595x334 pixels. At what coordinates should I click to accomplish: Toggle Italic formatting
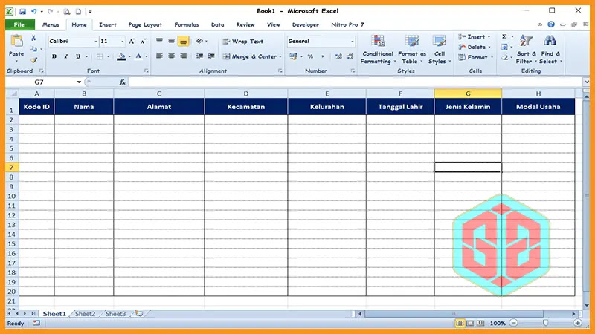tap(66, 56)
